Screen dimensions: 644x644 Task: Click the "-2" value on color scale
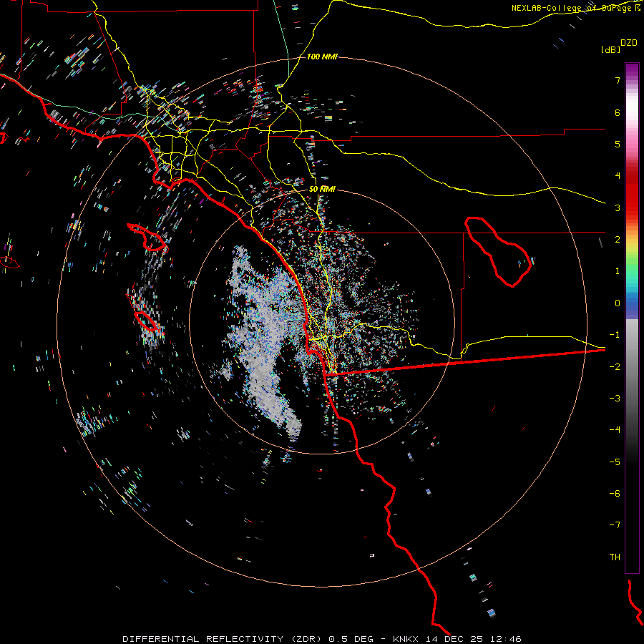click(615, 367)
